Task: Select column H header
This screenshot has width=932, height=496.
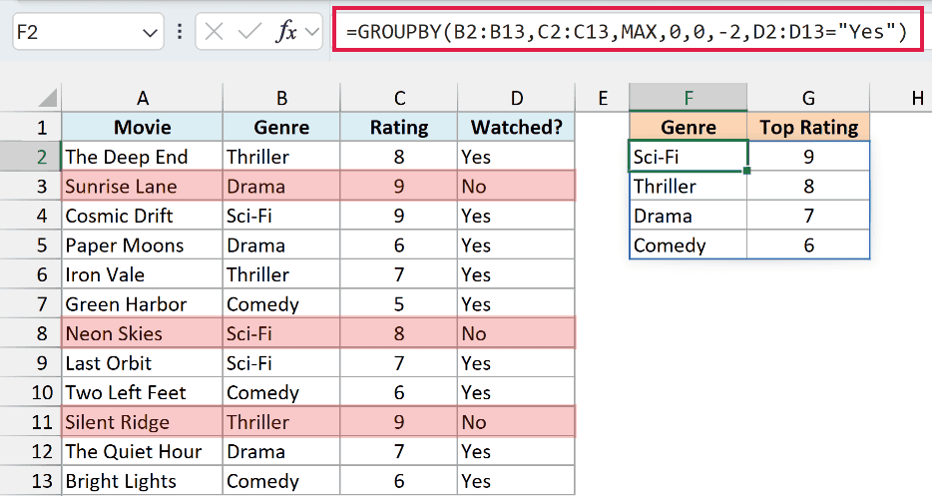Action: (x=901, y=98)
